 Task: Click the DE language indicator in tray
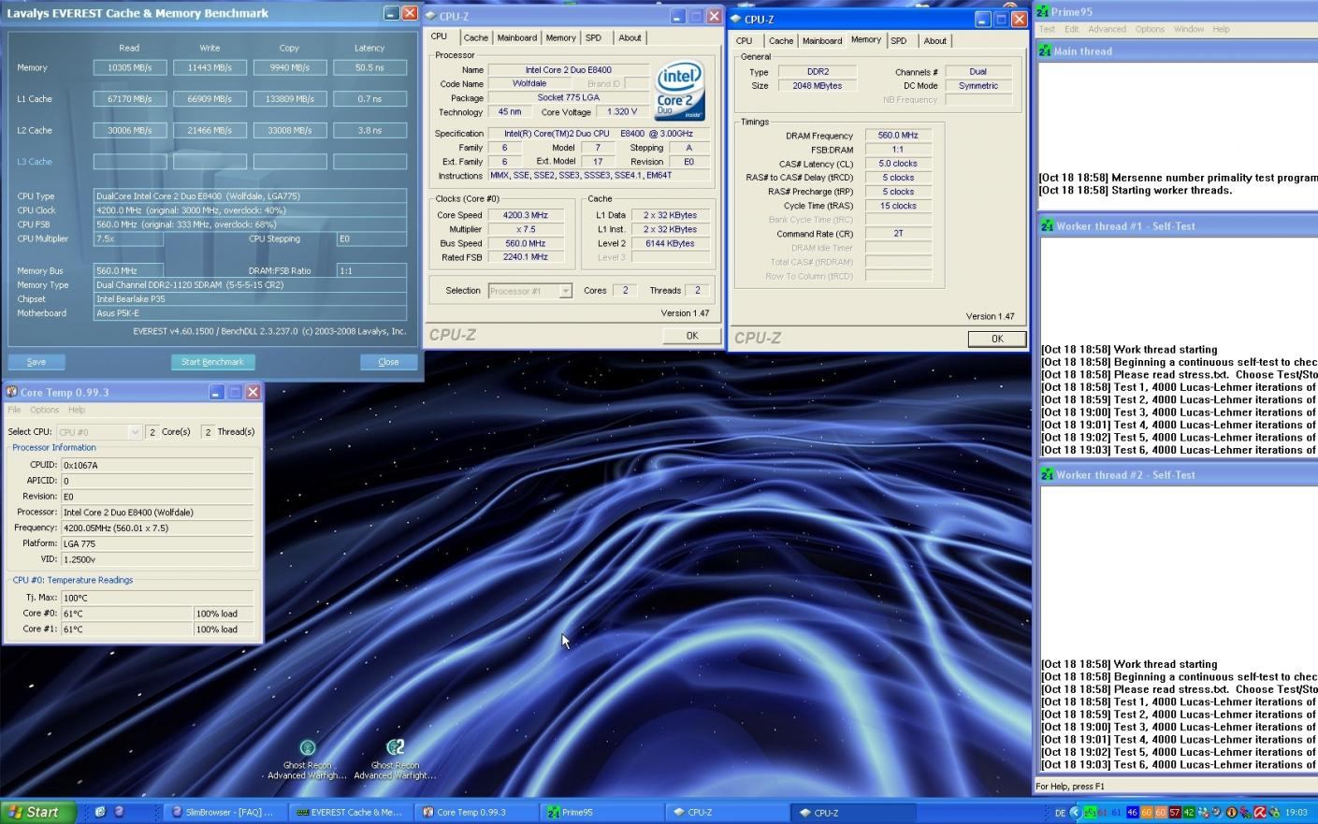pos(1060,813)
